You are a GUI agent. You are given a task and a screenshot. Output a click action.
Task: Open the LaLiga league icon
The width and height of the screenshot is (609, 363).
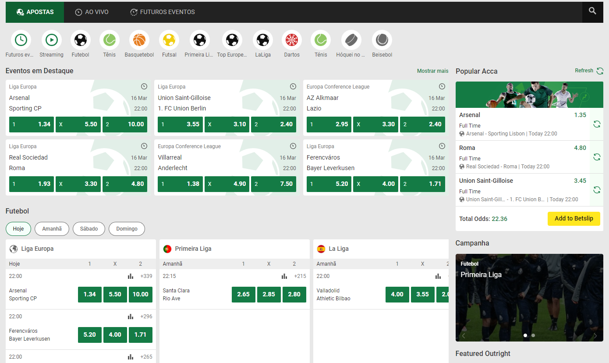coord(263,39)
